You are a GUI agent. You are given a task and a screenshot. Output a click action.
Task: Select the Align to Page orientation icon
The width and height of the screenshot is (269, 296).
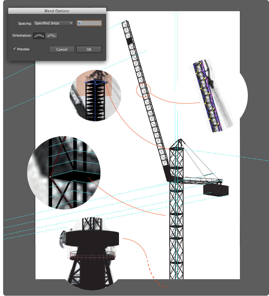coord(39,36)
